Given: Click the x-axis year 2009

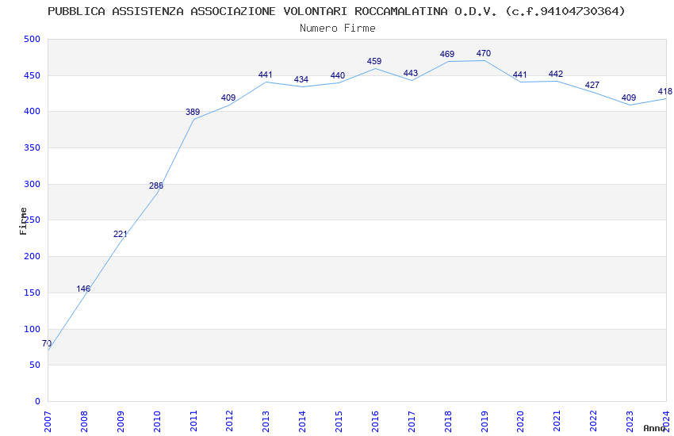Looking at the screenshot, I should point(121,422).
